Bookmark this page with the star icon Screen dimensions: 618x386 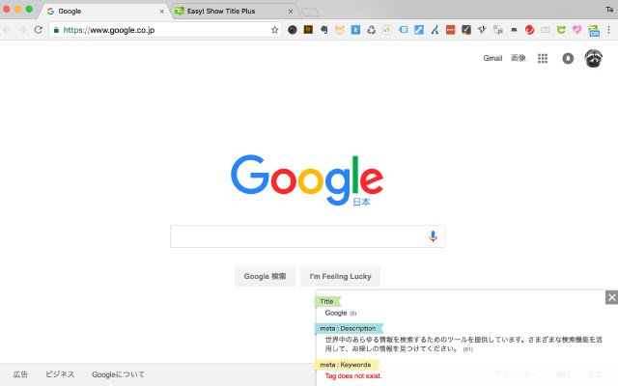274,30
